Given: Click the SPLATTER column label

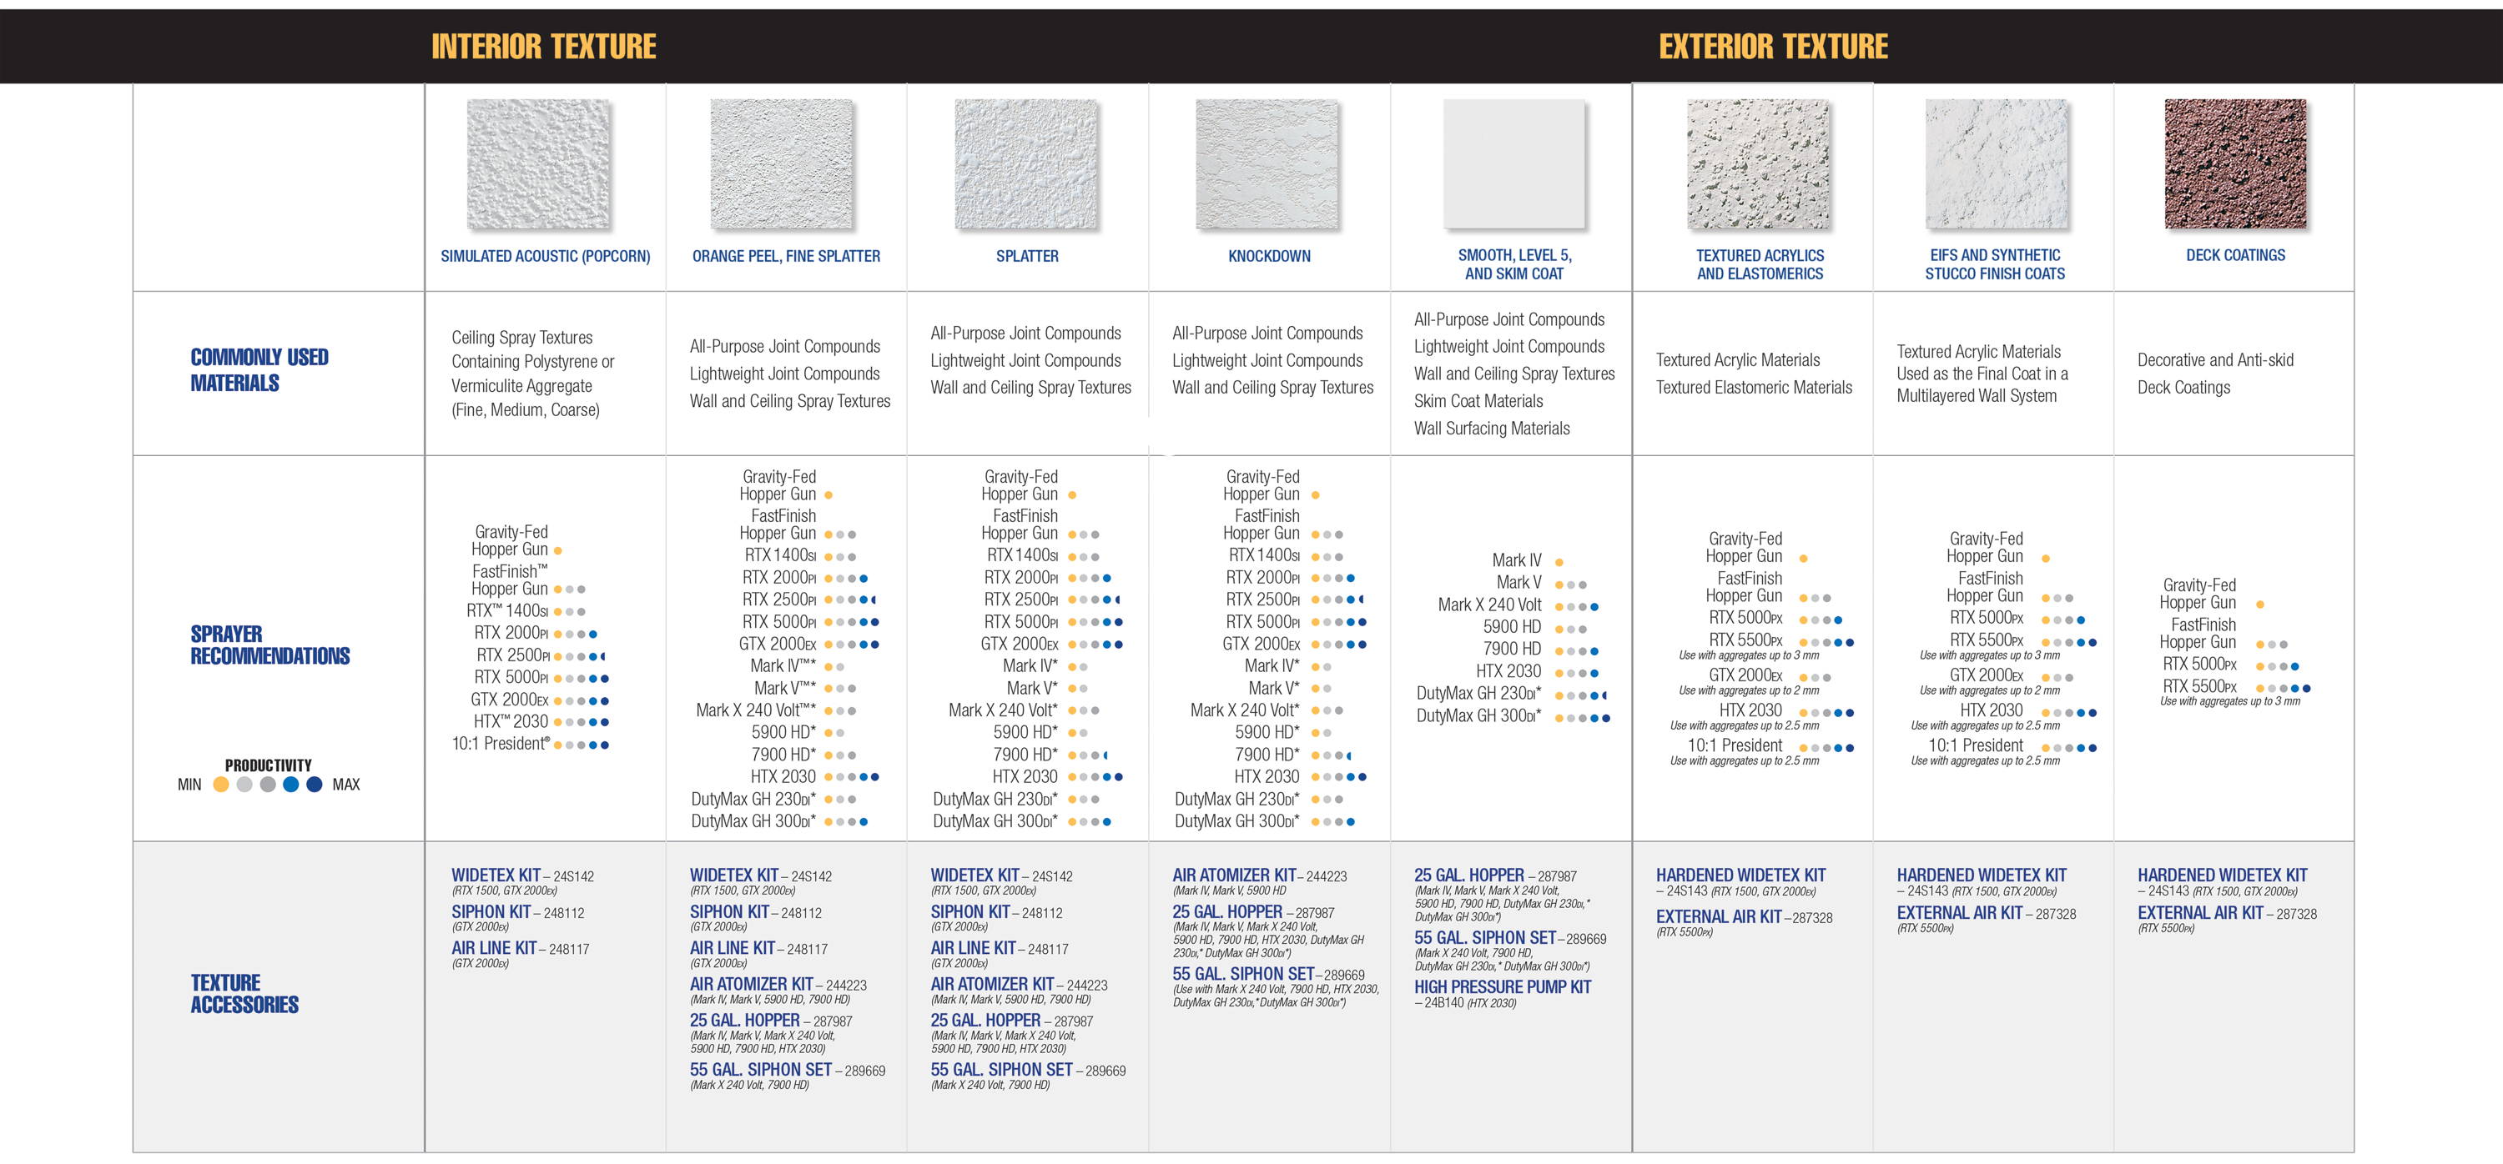Looking at the screenshot, I should pyautogui.click(x=1027, y=256).
